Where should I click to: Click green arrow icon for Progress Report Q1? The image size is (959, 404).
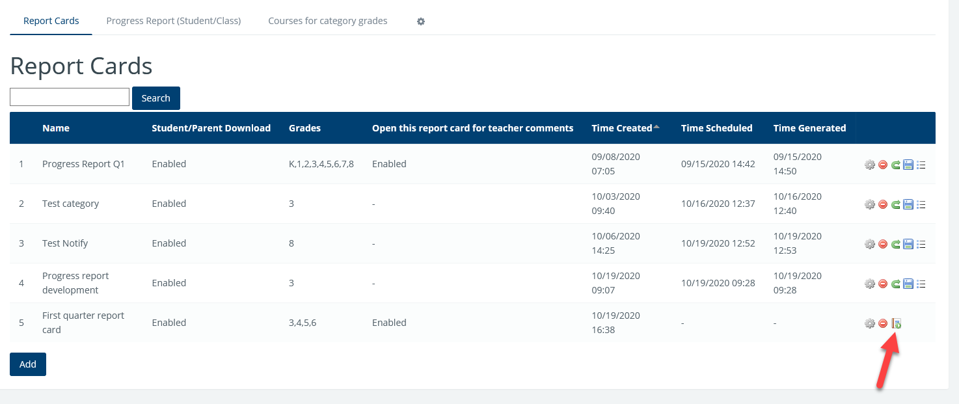896,165
